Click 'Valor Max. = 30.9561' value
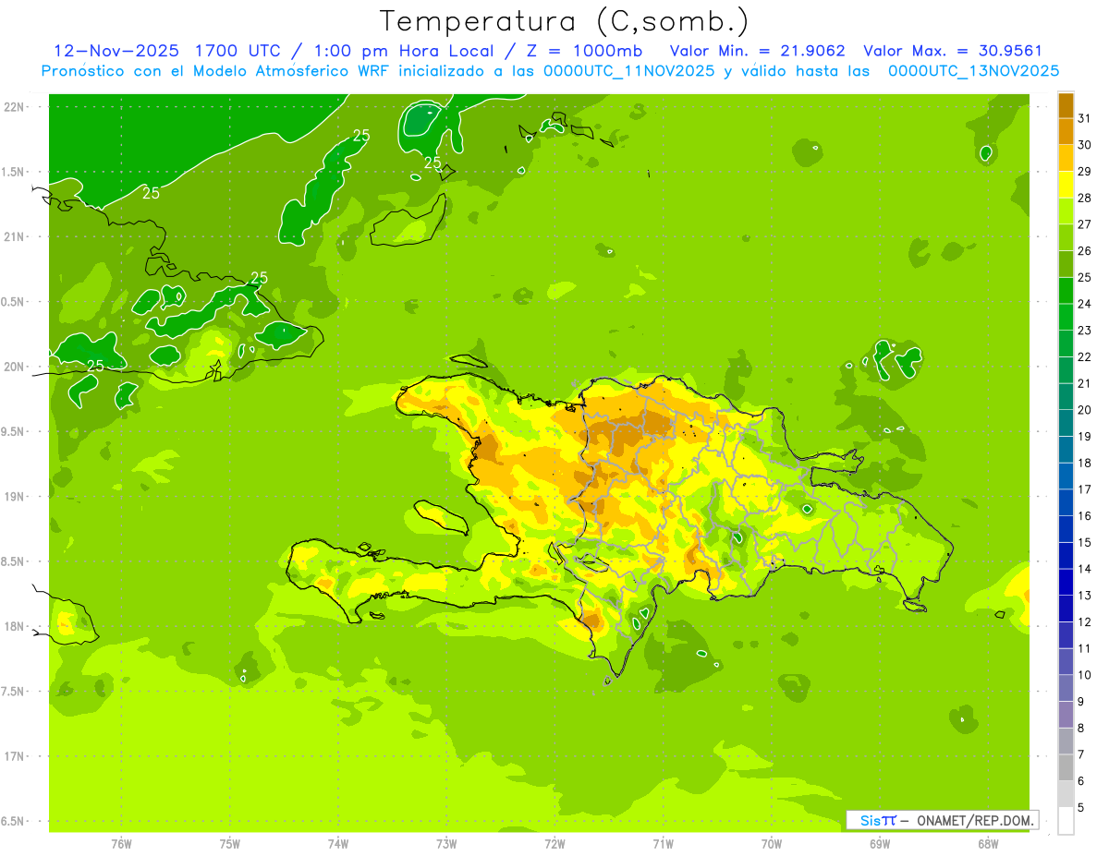Screen dimensions: 1109x856 (x=953, y=51)
